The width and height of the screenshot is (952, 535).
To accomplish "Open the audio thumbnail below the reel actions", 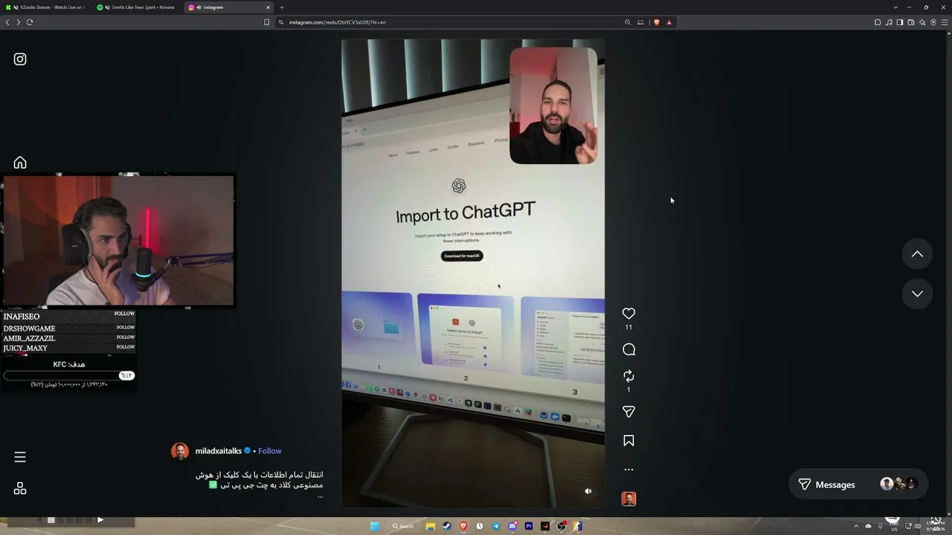I will pyautogui.click(x=628, y=499).
